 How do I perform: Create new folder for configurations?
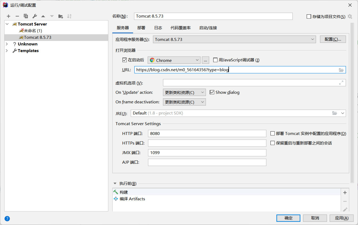click(x=61, y=16)
